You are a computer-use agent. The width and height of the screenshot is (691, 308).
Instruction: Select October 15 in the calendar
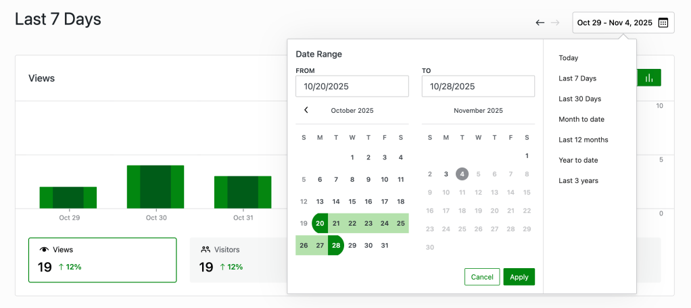[x=352, y=201]
